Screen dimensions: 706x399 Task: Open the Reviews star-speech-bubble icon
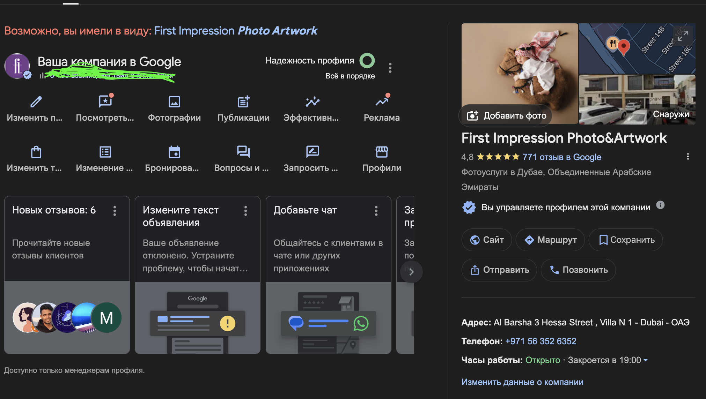coord(105,102)
